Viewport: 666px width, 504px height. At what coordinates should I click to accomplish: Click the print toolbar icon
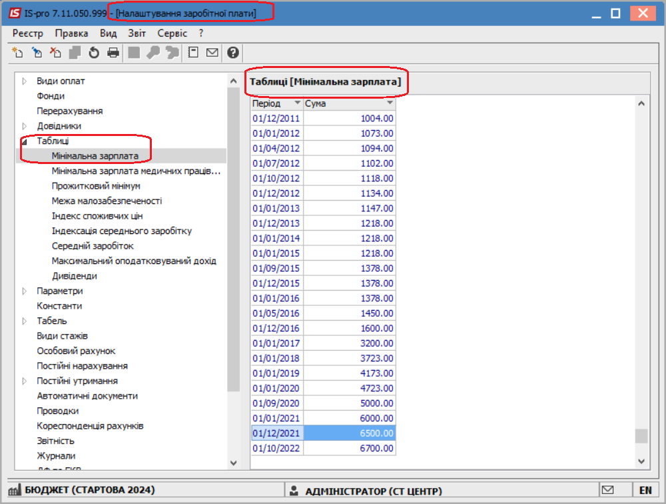[113, 53]
